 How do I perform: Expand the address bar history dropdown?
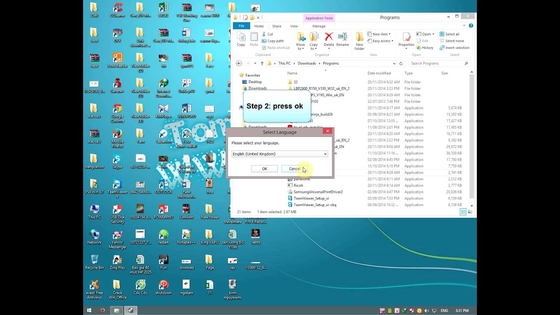tap(394, 63)
